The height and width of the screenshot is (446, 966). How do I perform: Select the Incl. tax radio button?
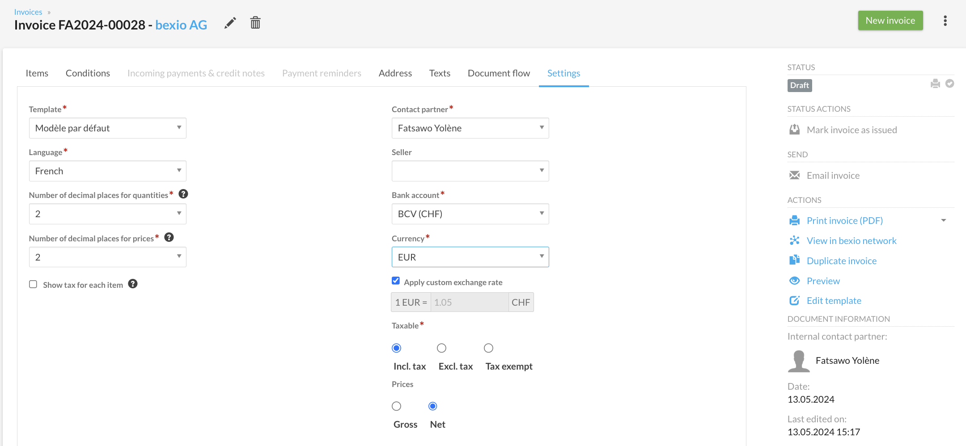397,348
